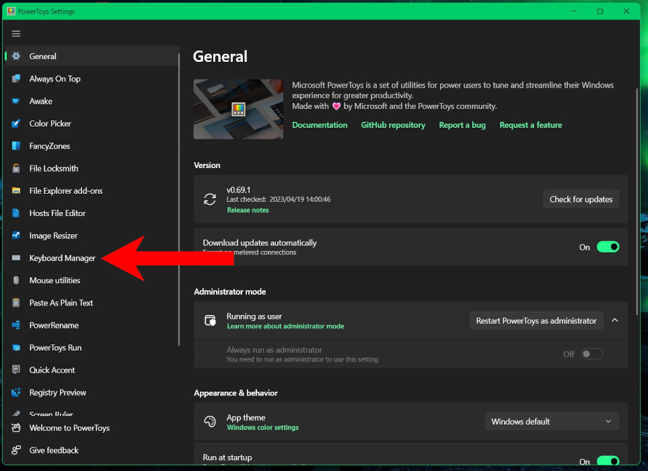Enable Always run as administrator
Viewport: 648px width, 471px height.
click(x=592, y=353)
